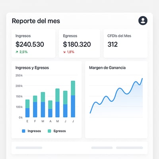Open the Egresos summary card label
This screenshot has height=159, width=159.
(x=70, y=36)
